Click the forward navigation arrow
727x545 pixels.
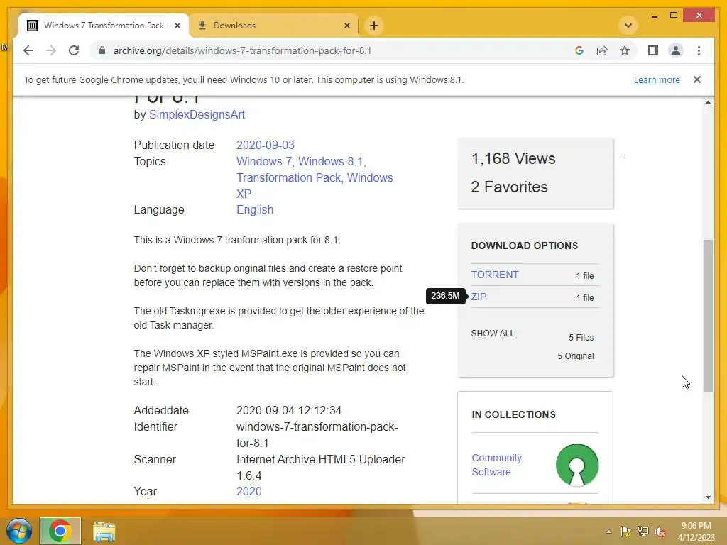coord(51,50)
